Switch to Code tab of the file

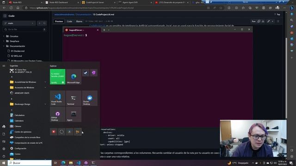click(69, 21)
